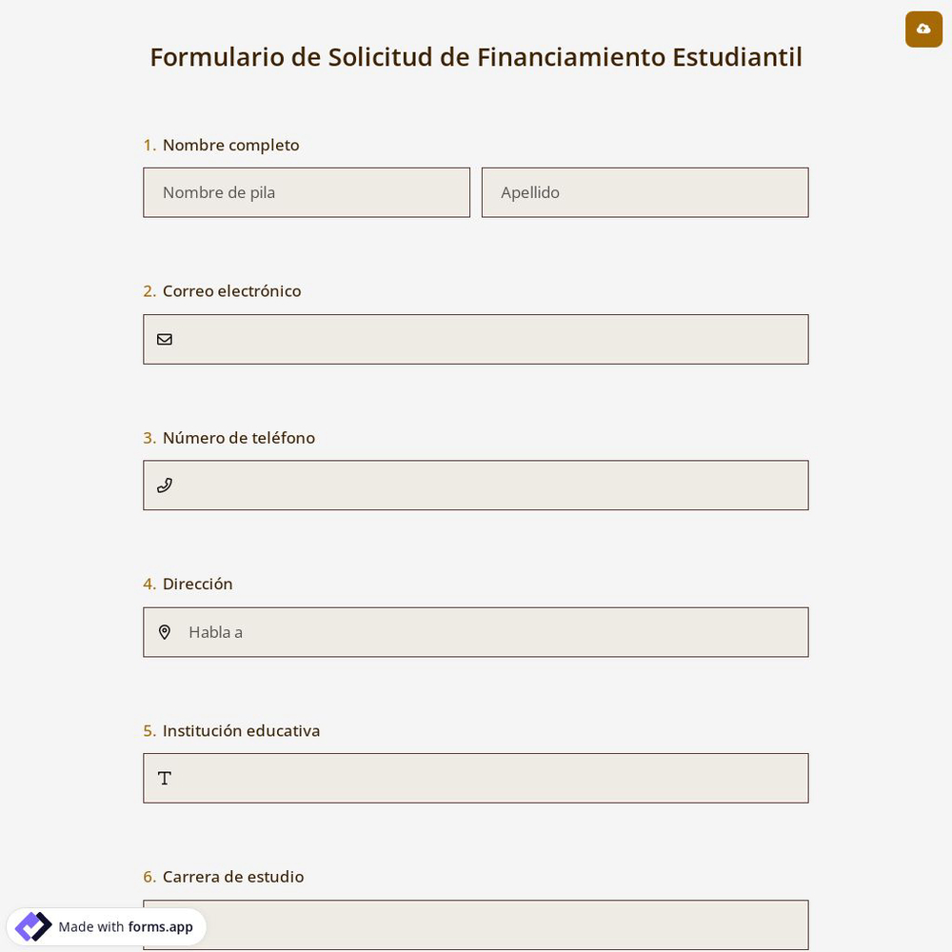Click the 'Correo electrónico' question label
952x952 pixels.
tap(231, 291)
